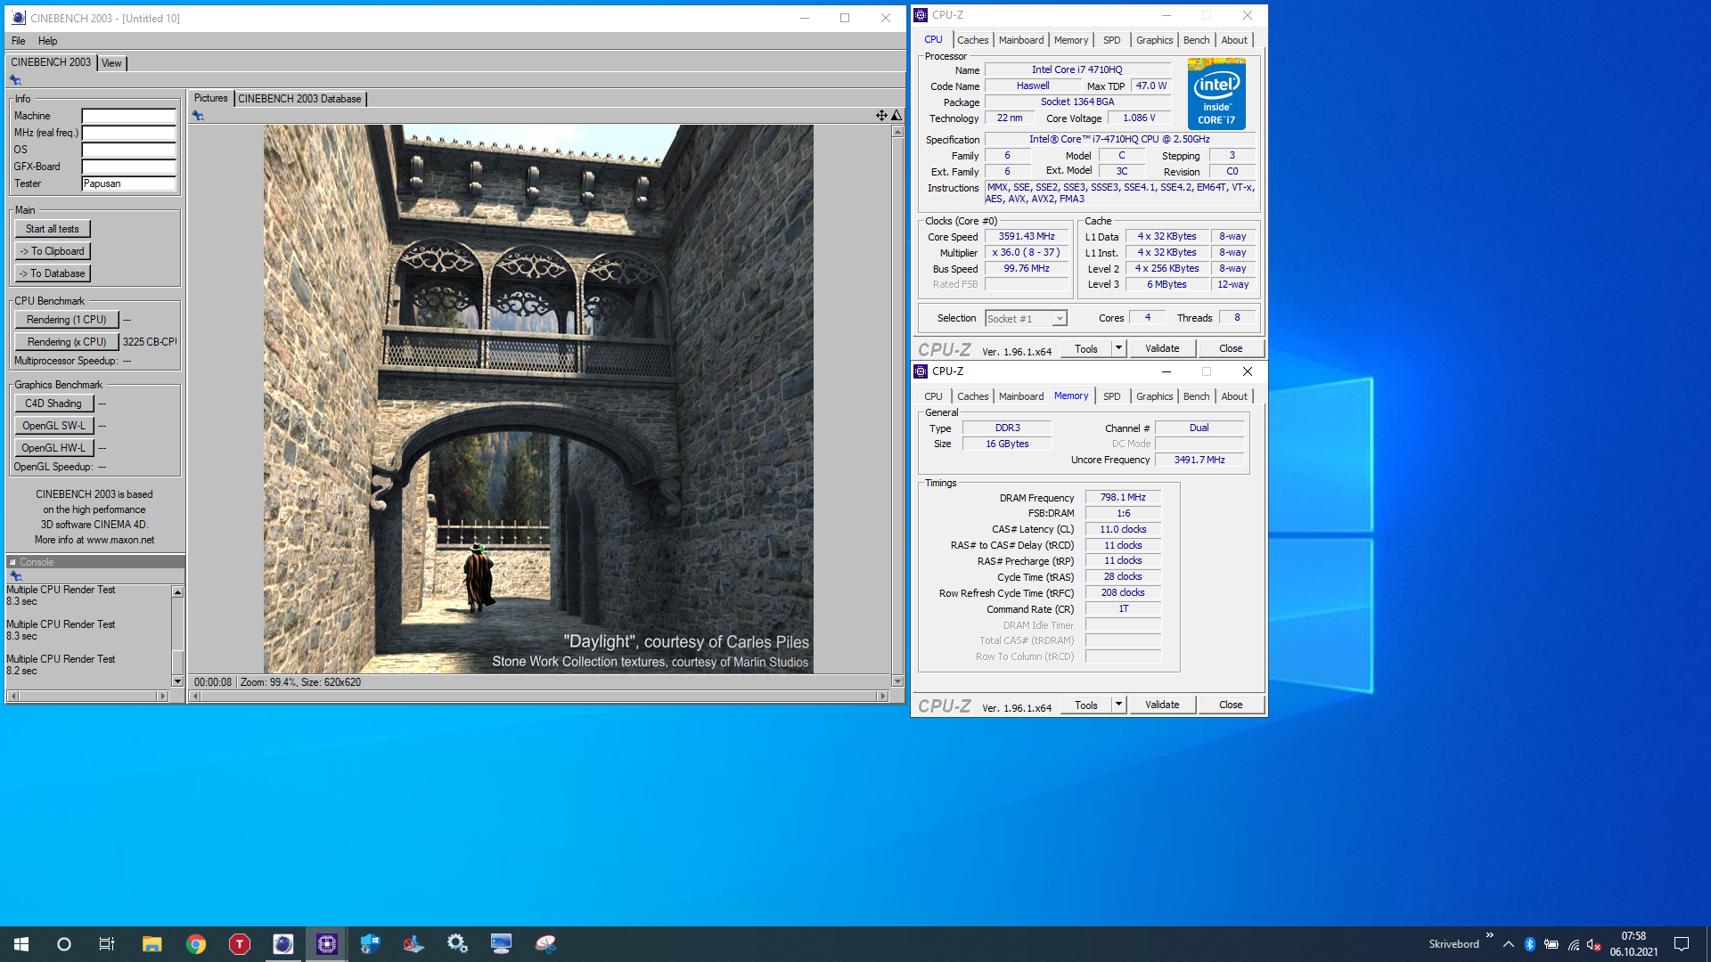Click the To Clipboard button
The image size is (1711, 962).
(x=53, y=251)
